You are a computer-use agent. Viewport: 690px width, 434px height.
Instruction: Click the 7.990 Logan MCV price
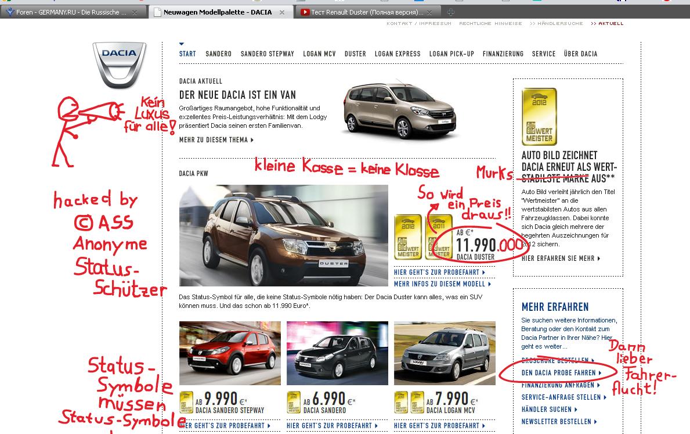[x=452, y=399]
